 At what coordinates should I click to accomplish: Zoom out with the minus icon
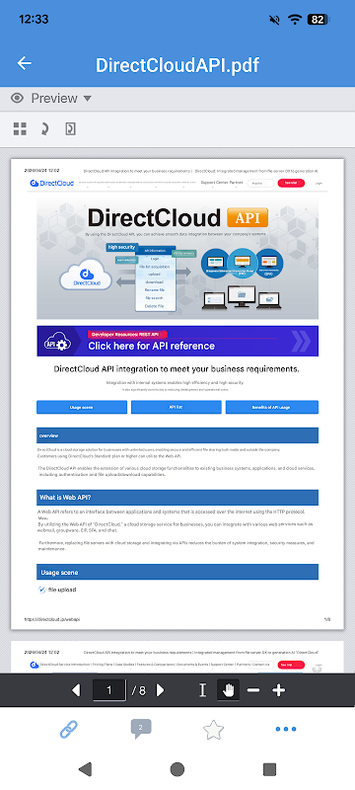click(254, 689)
